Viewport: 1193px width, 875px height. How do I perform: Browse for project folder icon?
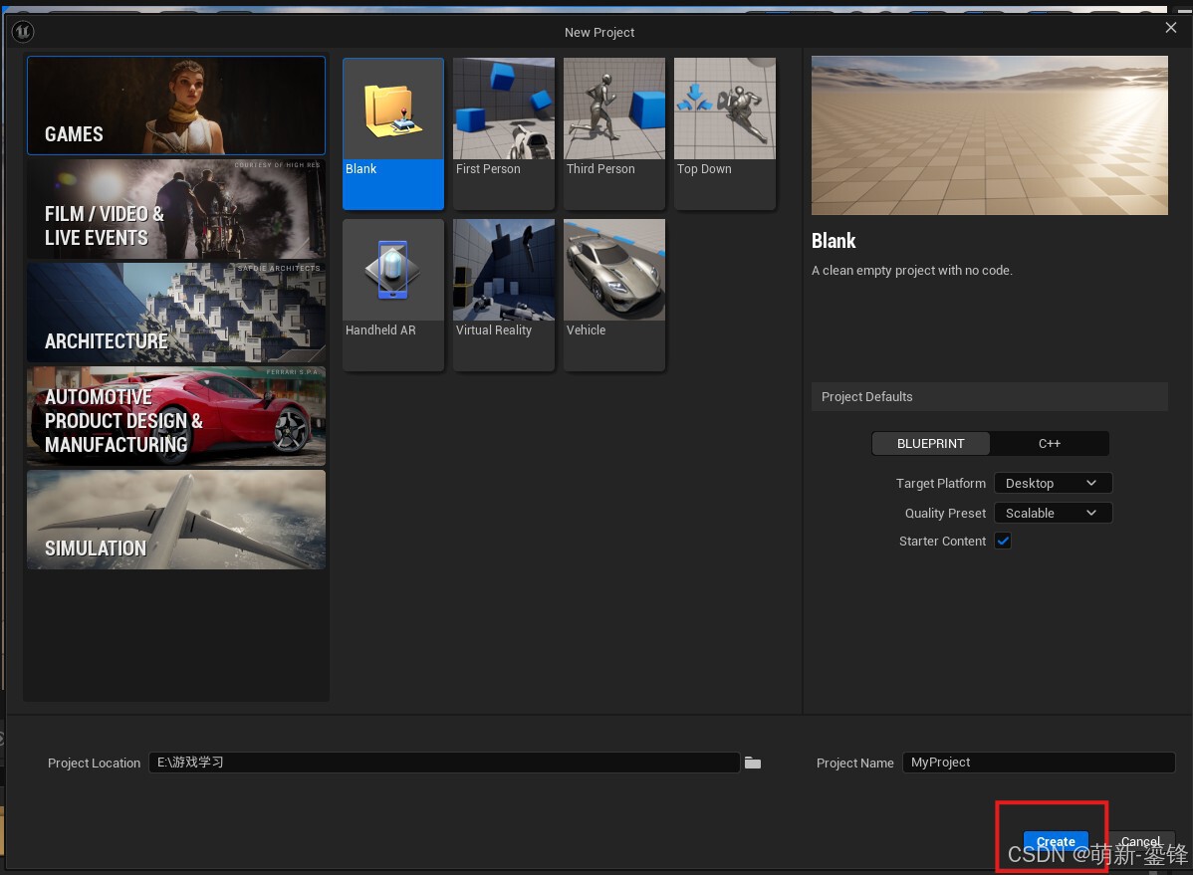point(753,763)
